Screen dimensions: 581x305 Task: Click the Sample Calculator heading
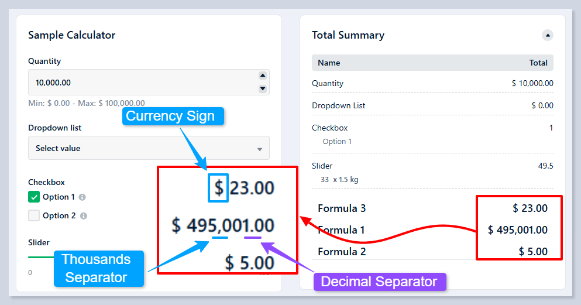72,35
